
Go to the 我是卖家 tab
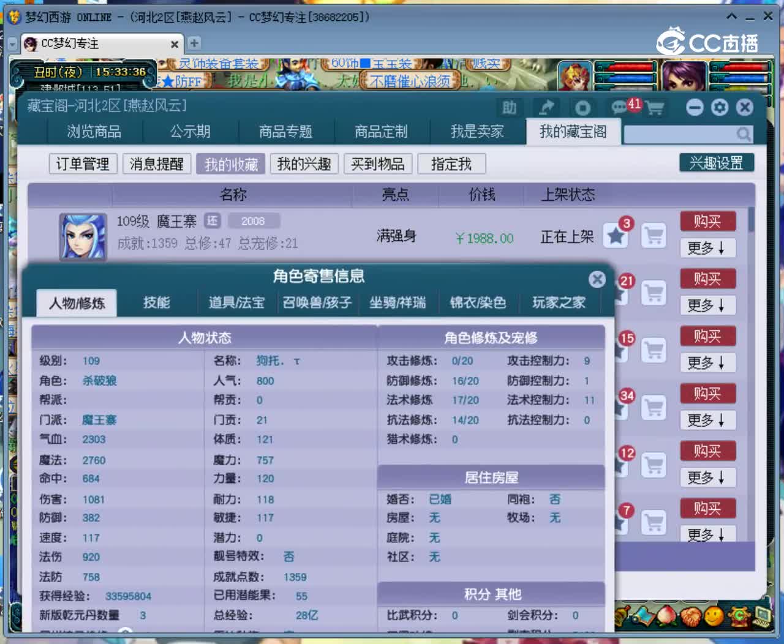pos(477,132)
